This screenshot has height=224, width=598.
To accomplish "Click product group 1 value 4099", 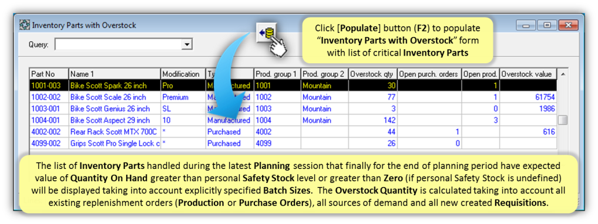I will point(263,144).
